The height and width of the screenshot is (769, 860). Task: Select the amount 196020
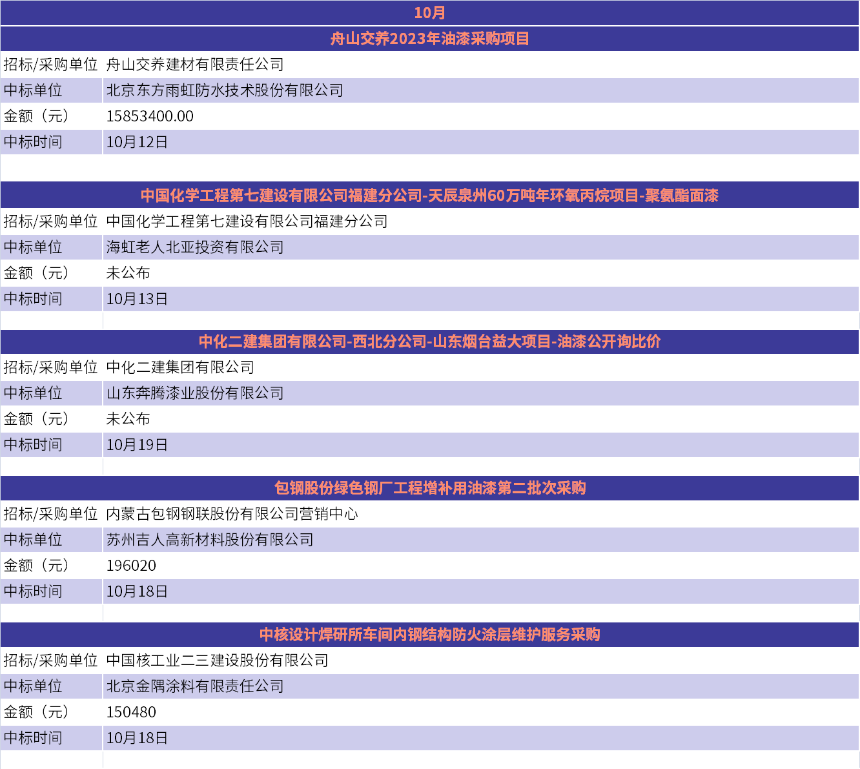pos(131,566)
